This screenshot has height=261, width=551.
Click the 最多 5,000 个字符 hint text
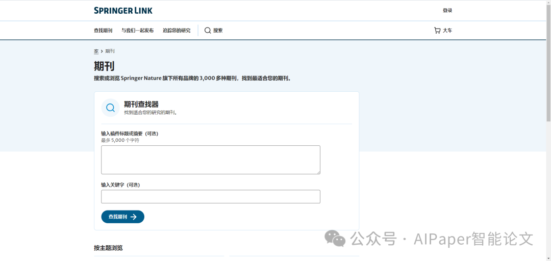(x=120, y=140)
